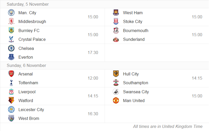209x131 pixels.
Task: Select the Liverpool team name
Action: 27,92
